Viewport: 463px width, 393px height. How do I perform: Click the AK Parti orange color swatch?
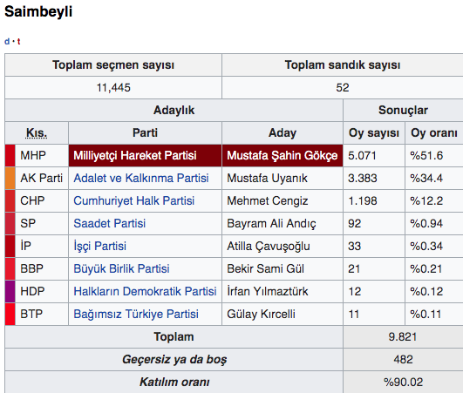(10, 179)
